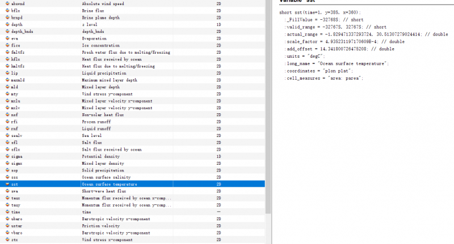Screen dimensions: 454x244
Task: Select the Friction velocity row
Action: coord(113,225)
